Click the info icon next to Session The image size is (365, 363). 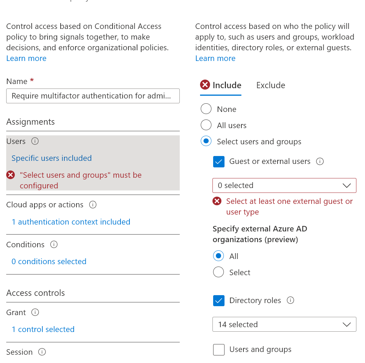pyautogui.click(x=42, y=352)
